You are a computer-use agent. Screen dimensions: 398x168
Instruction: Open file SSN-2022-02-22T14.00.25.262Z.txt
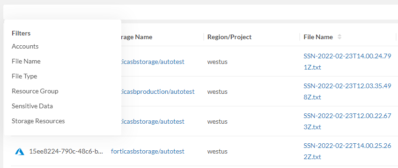pos(347,151)
